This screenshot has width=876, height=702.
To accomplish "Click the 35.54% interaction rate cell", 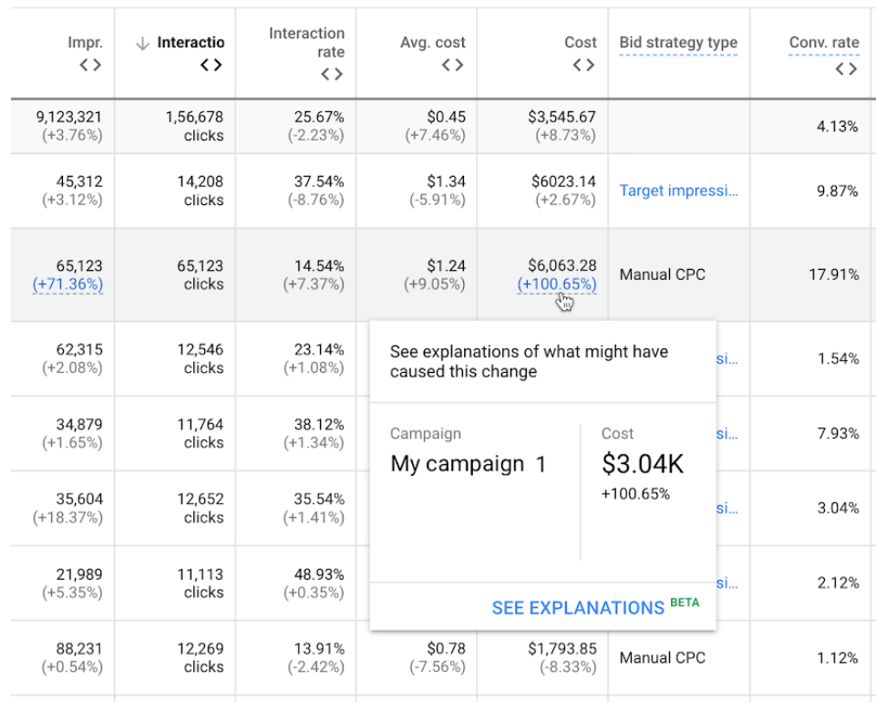I will [319, 499].
